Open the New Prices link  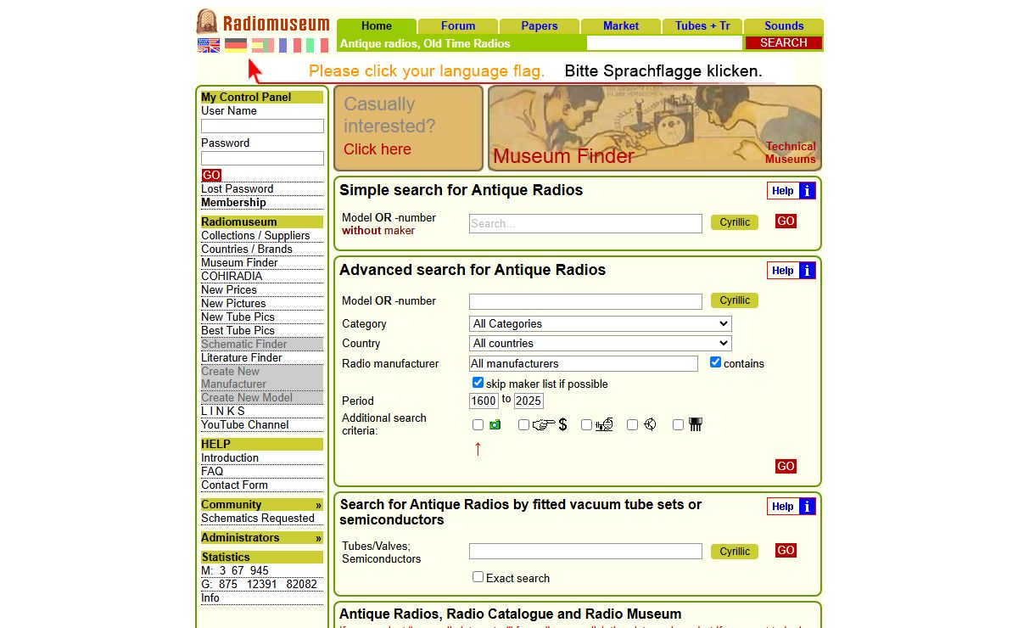coord(228,290)
